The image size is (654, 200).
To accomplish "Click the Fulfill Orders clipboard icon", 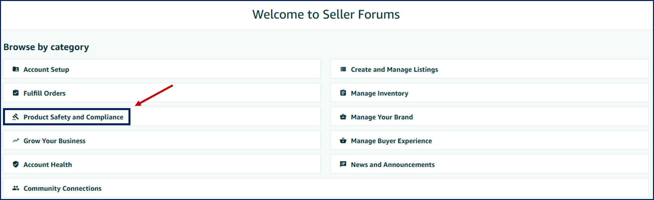I will coord(16,93).
